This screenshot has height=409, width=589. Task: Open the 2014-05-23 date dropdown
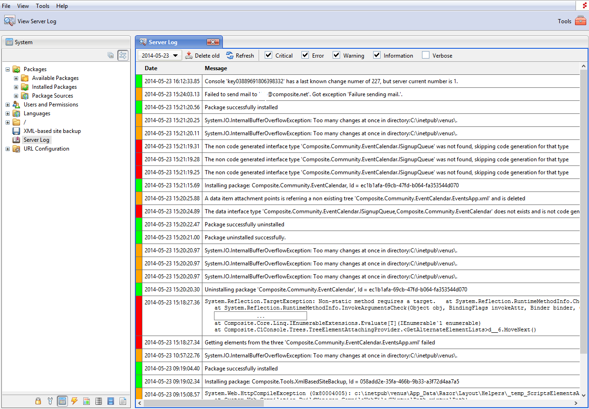tap(159, 55)
